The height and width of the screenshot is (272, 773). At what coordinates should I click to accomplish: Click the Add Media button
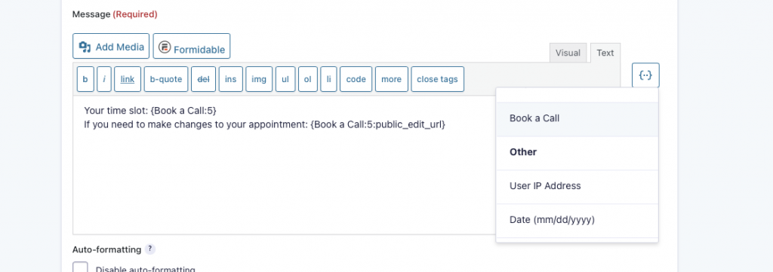coord(111,46)
